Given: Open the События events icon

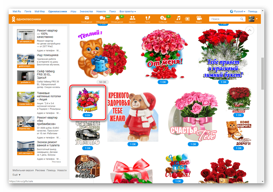Looking at the screenshot, I should tap(163, 19).
